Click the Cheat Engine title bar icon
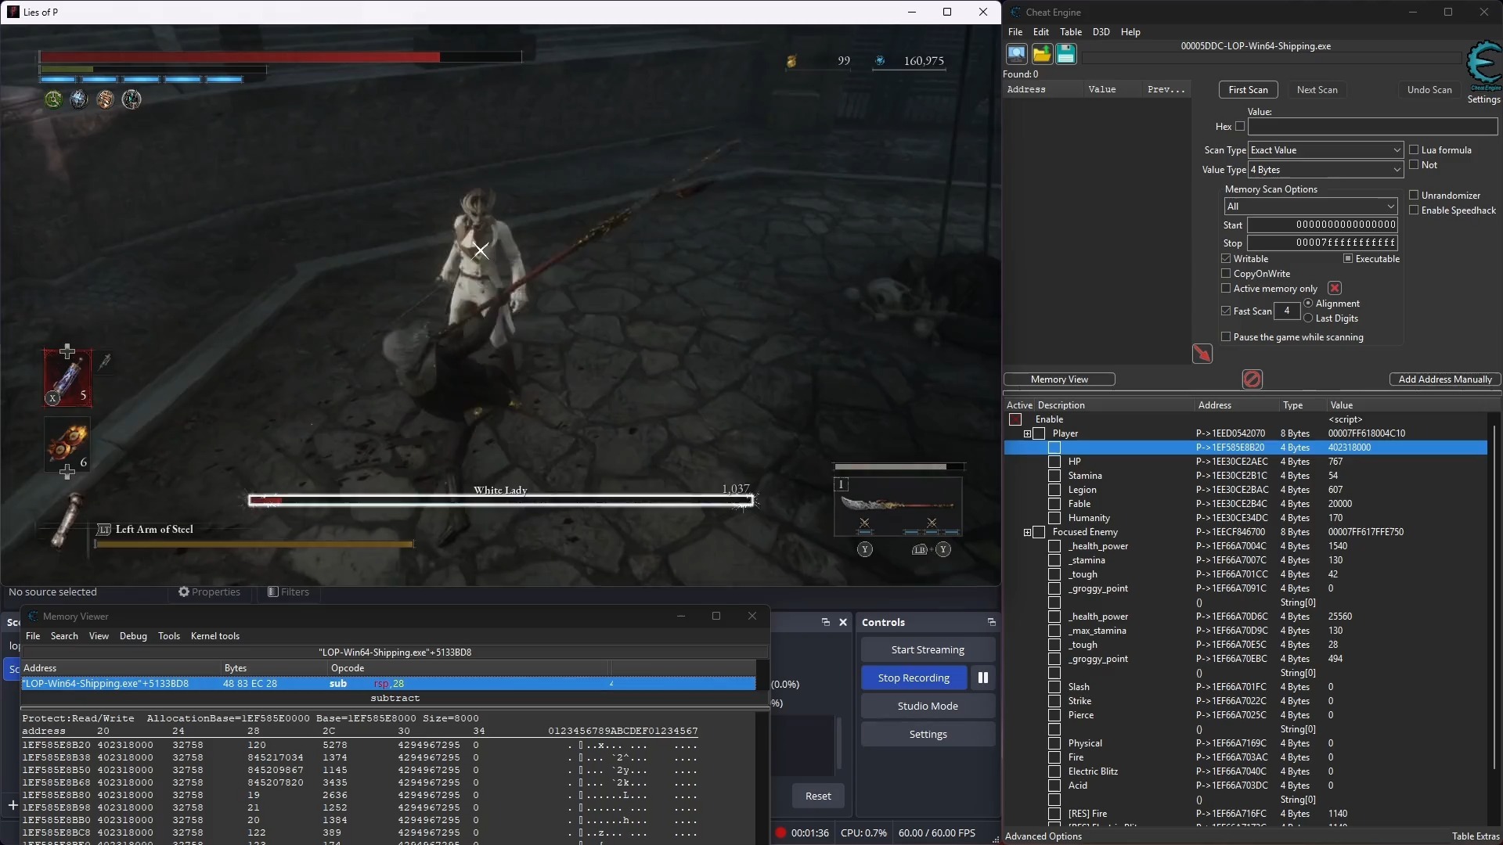1503x845 pixels. (x=1016, y=12)
